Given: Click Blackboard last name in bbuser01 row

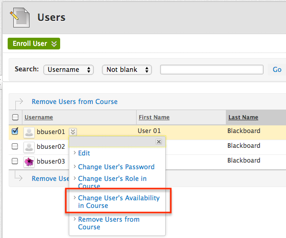Looking at the screenshot, I should tap(244, 131).
